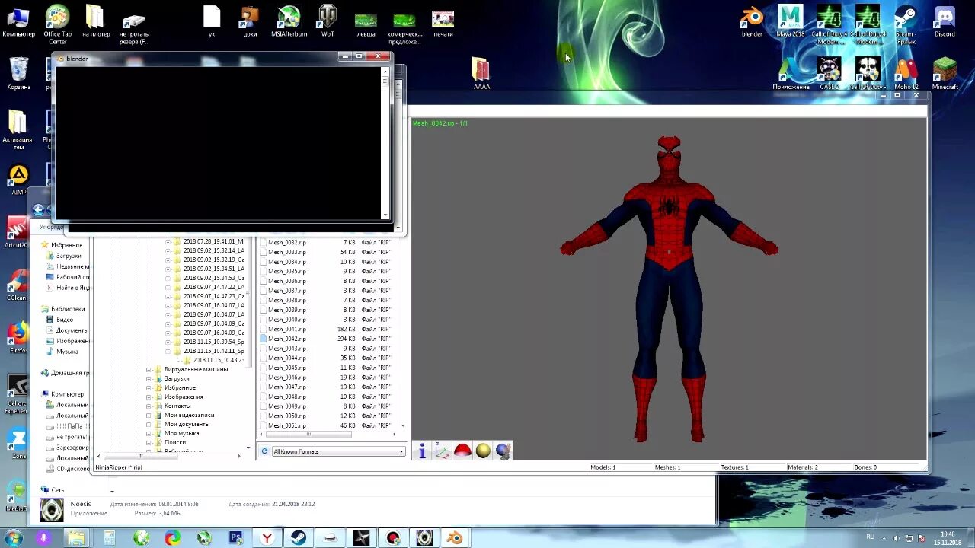Open the MSIAfterburn desktop shortcut
Screen dimensions: 975x548
[289, 21]
